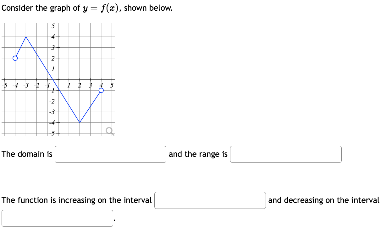Click inside the range input field
This screenshot has height=249, width=386.
tap(286, 154)
